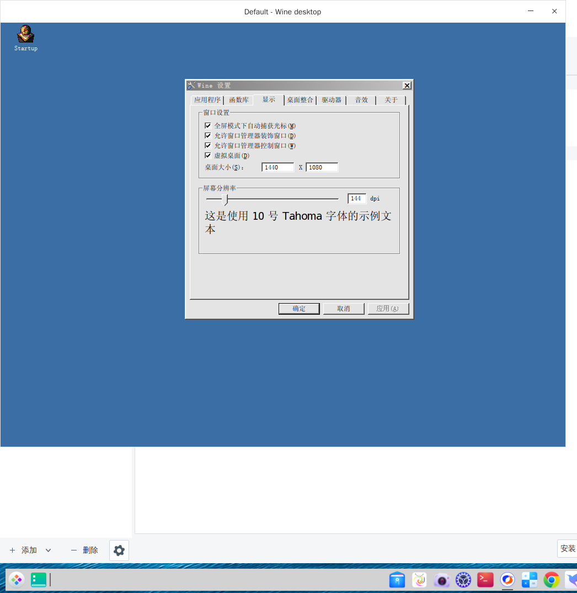Switch to the 函数库 tab
The height and width of the screenshot is (593, 577).
[239, 100]
